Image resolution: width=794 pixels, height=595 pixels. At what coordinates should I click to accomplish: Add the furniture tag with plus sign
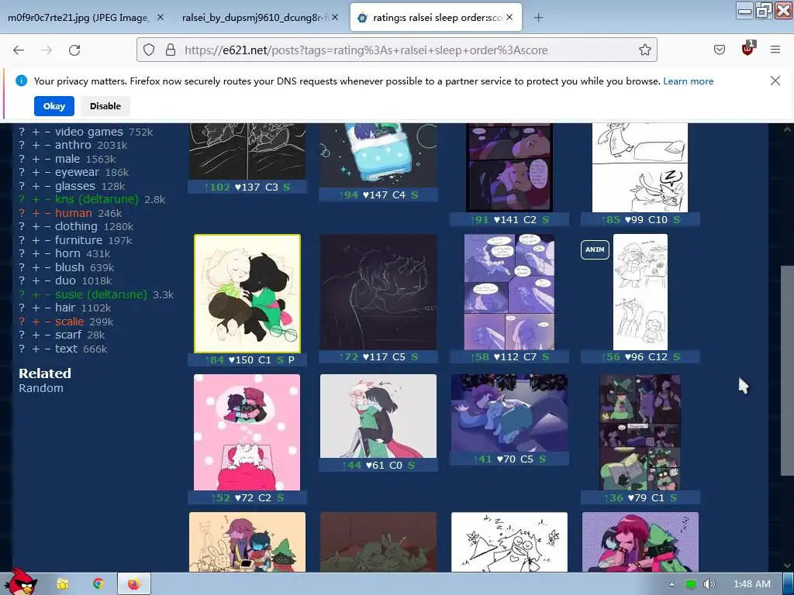tap(36, 240)
